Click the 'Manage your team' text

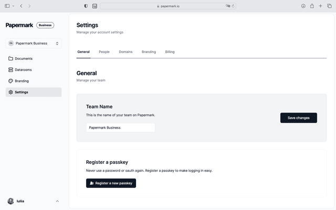pos(91,80)
